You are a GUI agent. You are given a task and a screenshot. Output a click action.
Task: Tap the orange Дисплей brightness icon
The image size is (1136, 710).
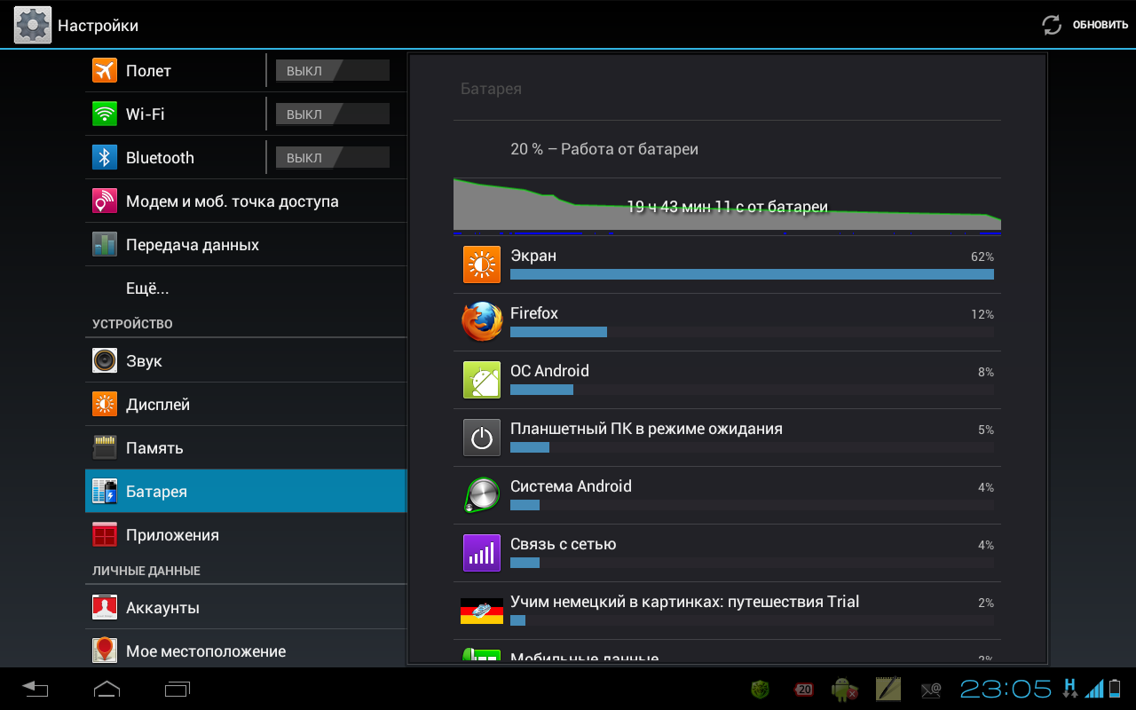tap(105, 404)
